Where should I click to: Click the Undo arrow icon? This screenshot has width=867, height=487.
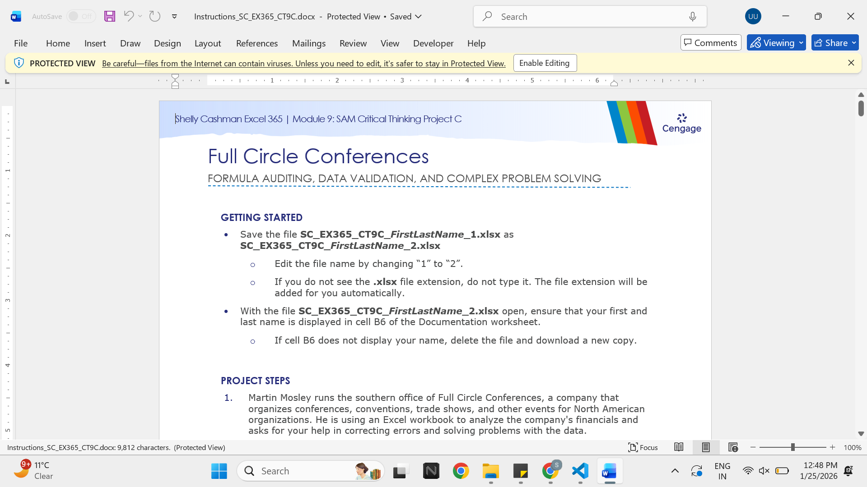click(128, 16)
